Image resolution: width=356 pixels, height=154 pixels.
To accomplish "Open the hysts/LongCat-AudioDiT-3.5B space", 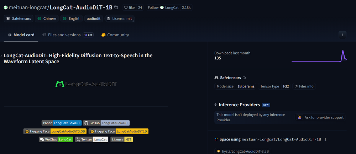I will point(244,151).
